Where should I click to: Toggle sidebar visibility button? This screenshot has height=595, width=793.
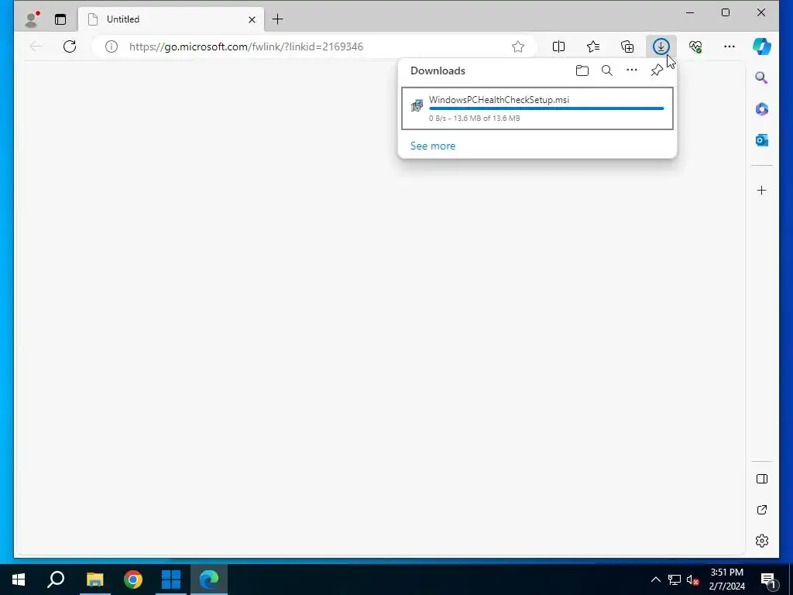[x=762, y=479]
